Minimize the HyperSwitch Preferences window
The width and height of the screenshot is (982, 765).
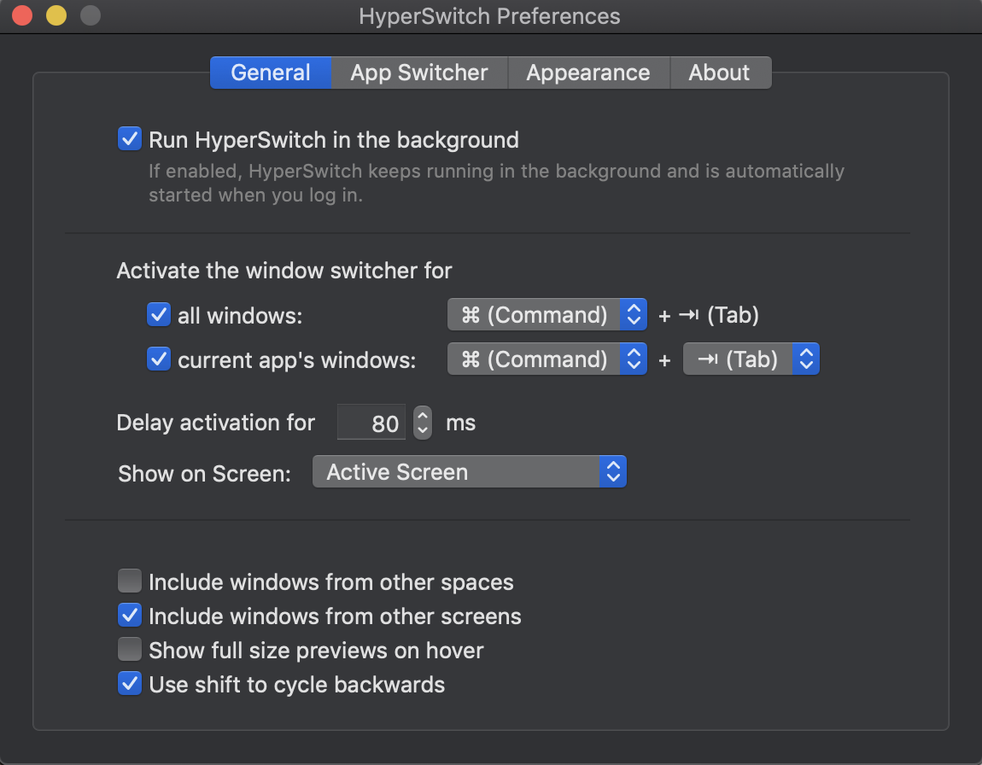pyautogui.click(x=56, y=15)
